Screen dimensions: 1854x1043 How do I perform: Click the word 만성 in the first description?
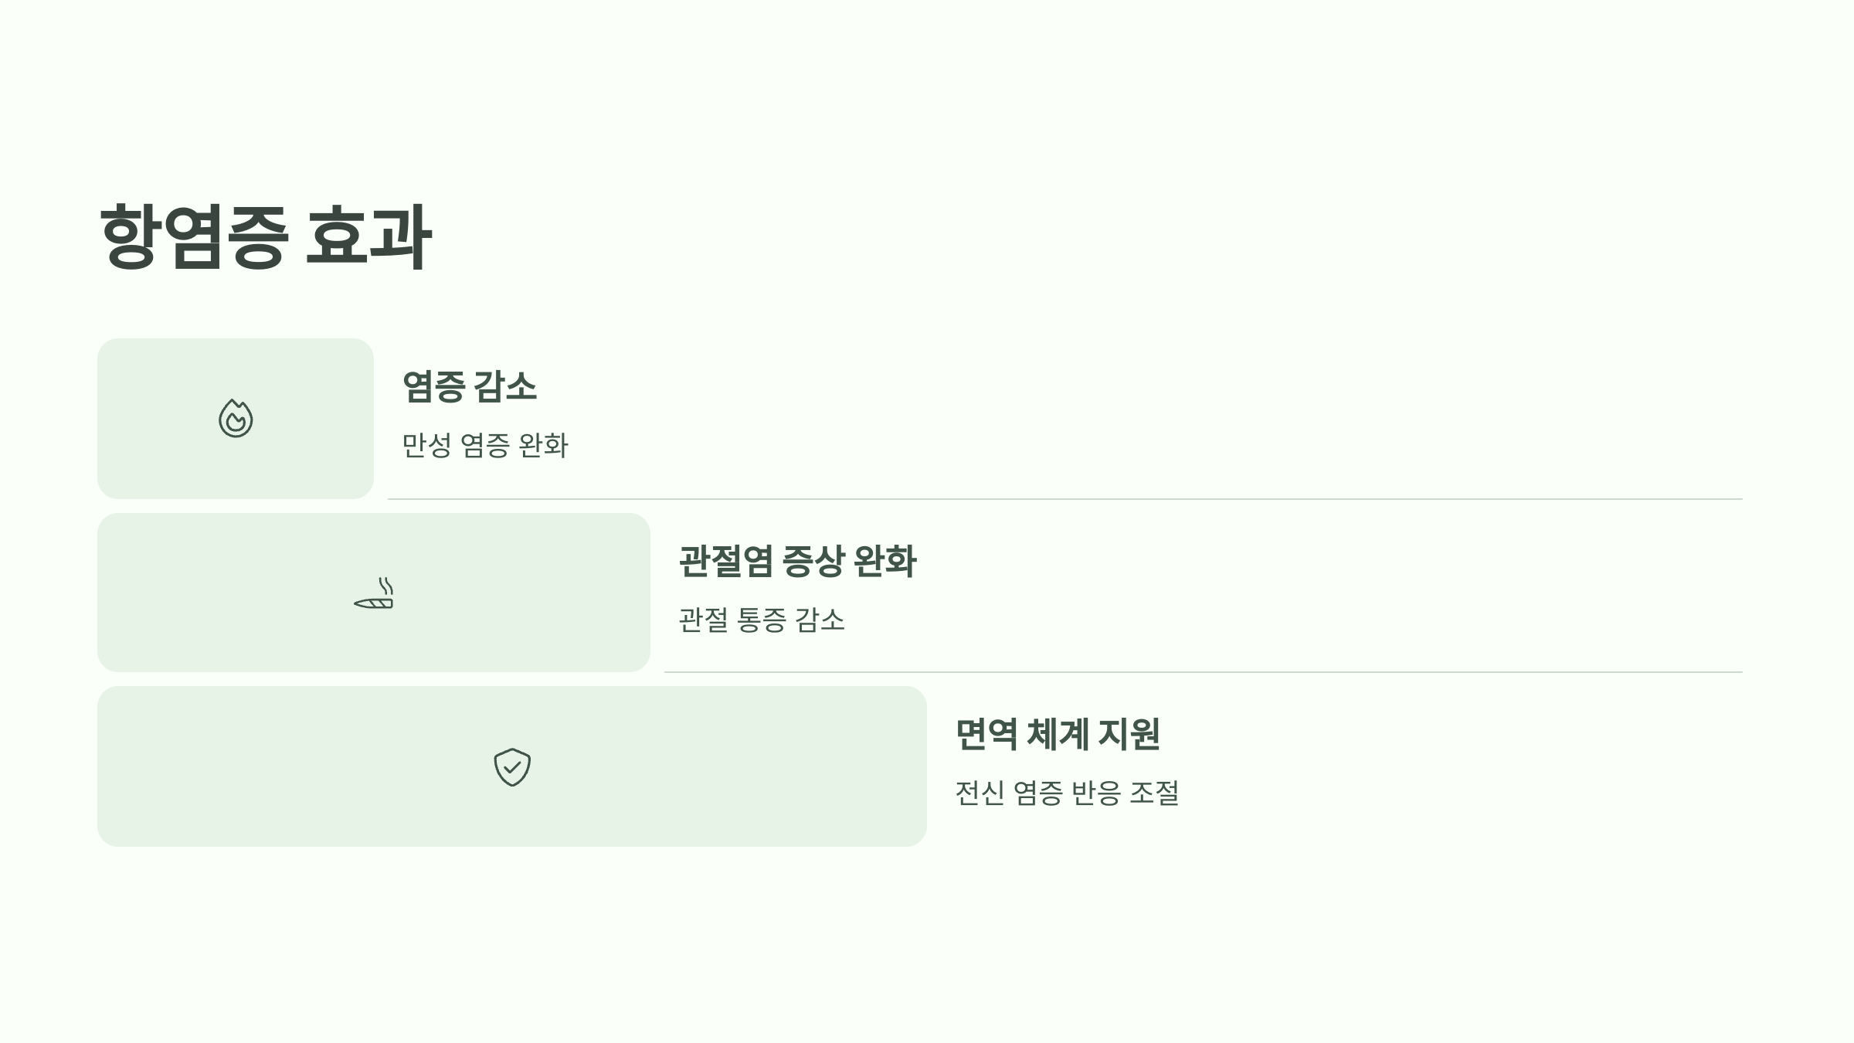[426, 445]
